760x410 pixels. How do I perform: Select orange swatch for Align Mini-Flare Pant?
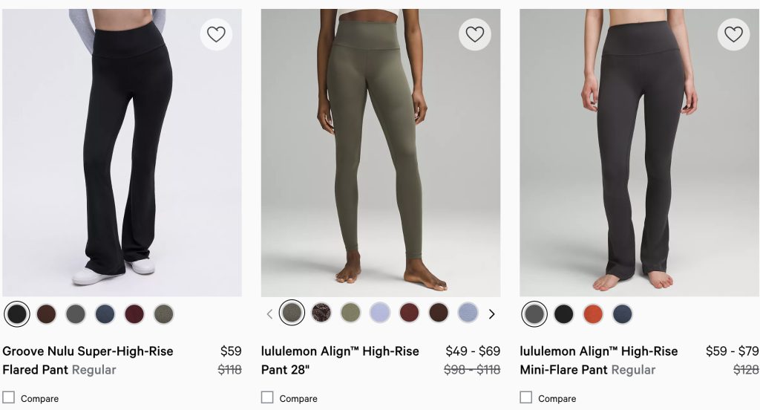[593, 314]
